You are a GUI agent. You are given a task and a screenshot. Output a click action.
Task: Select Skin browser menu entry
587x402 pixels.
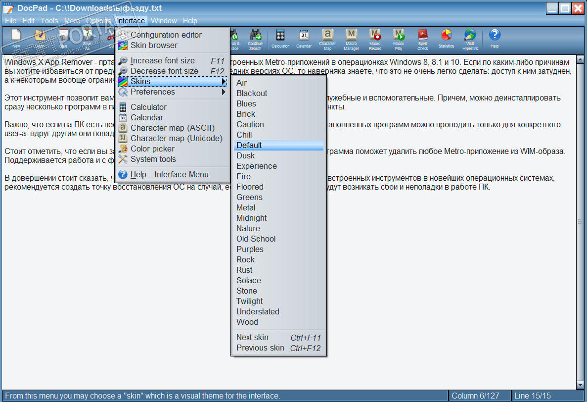click(173, 46)
